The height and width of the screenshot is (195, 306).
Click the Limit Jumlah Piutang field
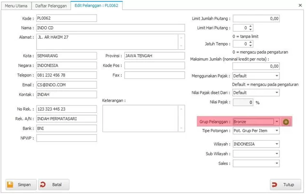[256, 18]
